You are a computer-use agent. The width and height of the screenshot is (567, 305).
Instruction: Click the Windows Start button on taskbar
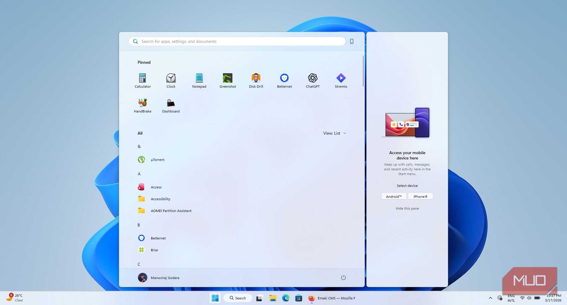coord(215,298)
